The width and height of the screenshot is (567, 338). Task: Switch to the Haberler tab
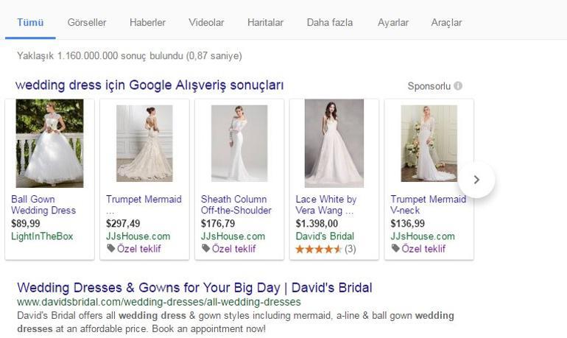pyautogui.click(x=147, y=23)
